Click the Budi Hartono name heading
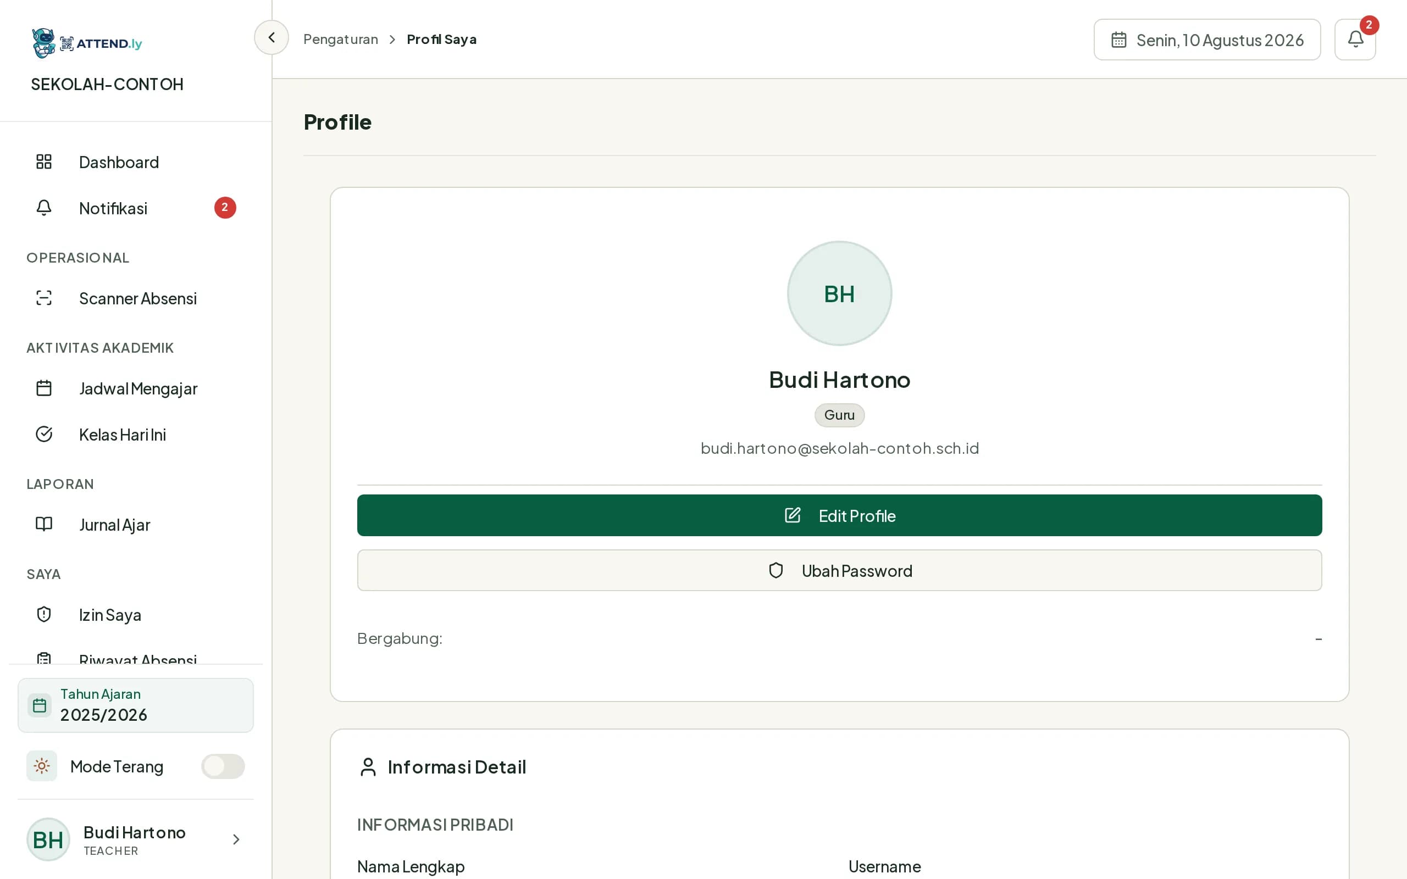Image resolution: width=1407 pixels, height=879 pixels. coord(840,380)
